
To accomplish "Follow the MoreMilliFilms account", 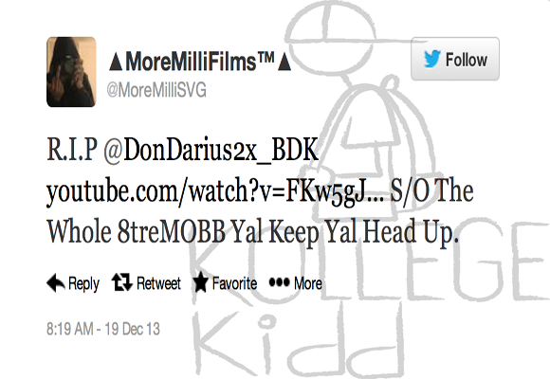I will 455,59.
